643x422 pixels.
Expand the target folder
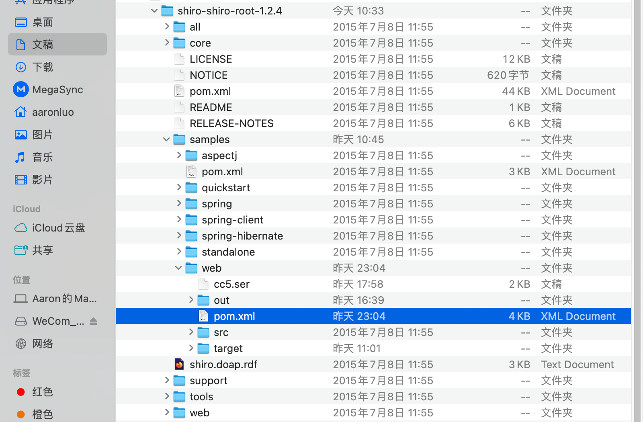[x=191, y=348]
